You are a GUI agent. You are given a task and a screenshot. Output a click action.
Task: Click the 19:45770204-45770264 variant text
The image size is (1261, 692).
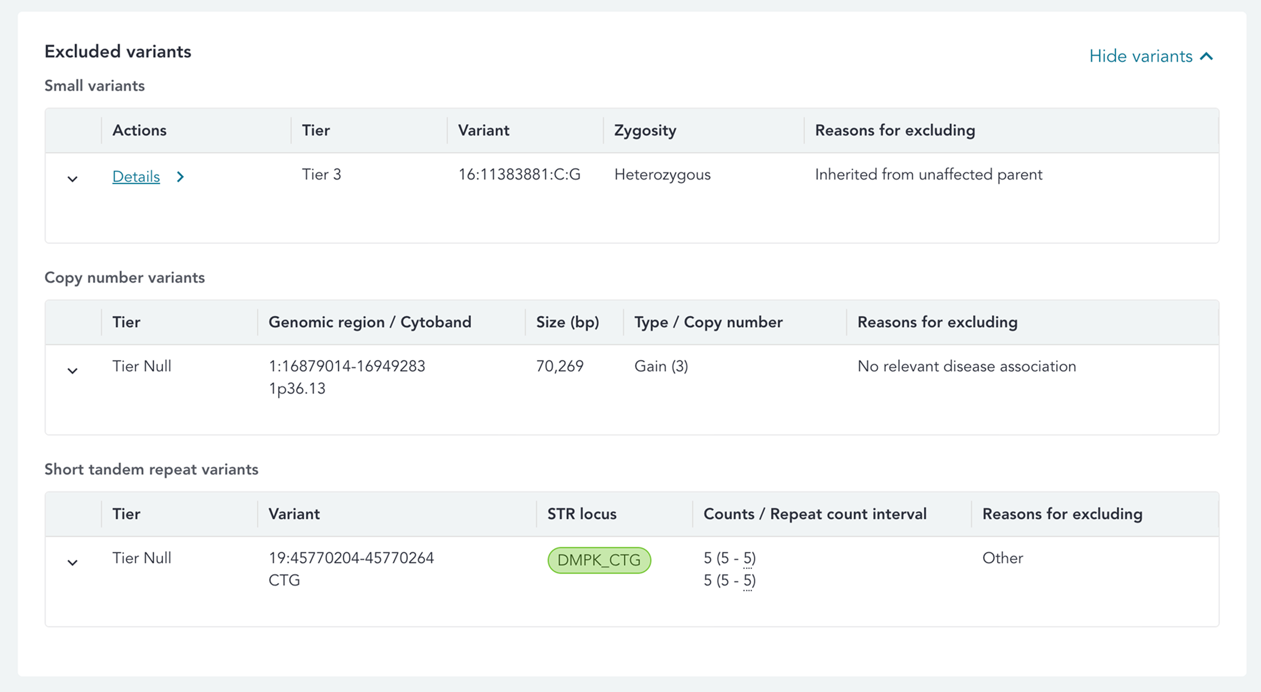pos(351,558)
